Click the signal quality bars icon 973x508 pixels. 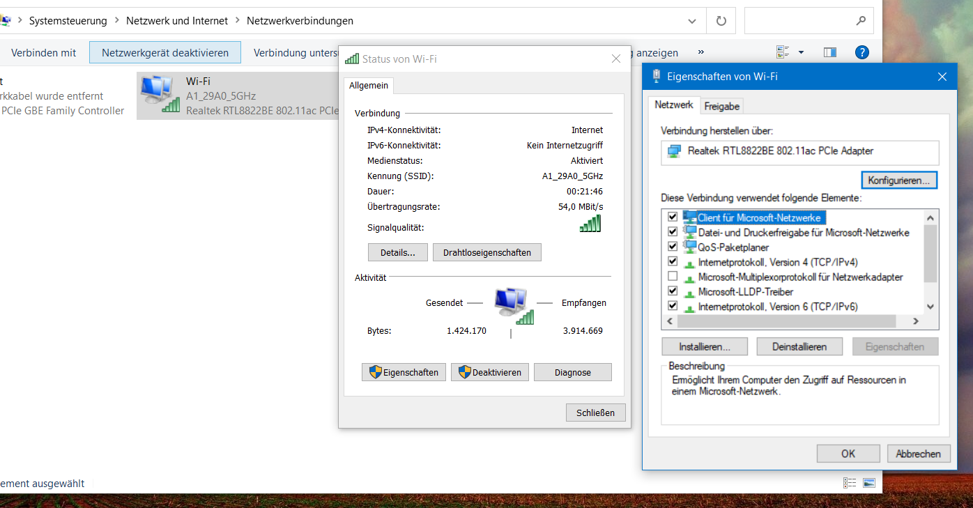(590, 224)
